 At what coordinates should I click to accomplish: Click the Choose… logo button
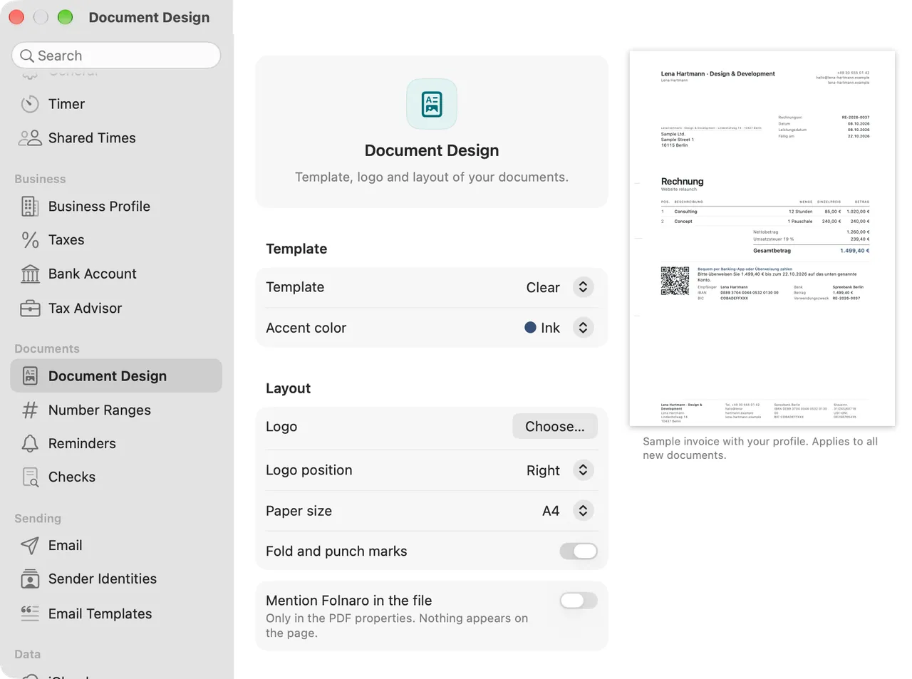(555, 427)
